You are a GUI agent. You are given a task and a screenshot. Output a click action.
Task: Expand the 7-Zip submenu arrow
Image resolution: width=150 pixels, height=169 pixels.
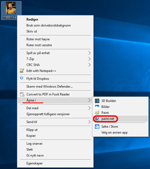(90, 59)
